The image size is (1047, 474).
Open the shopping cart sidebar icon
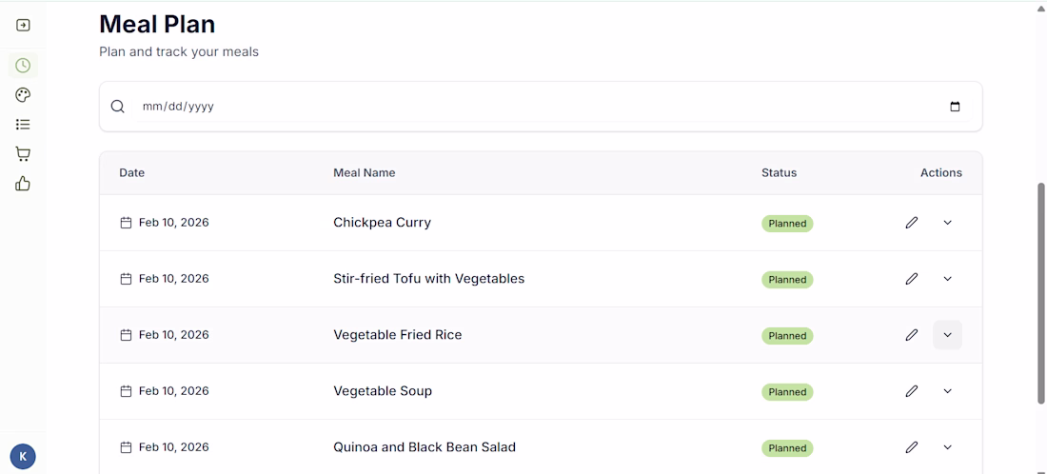pyautogui.click(x=23, y=154)
